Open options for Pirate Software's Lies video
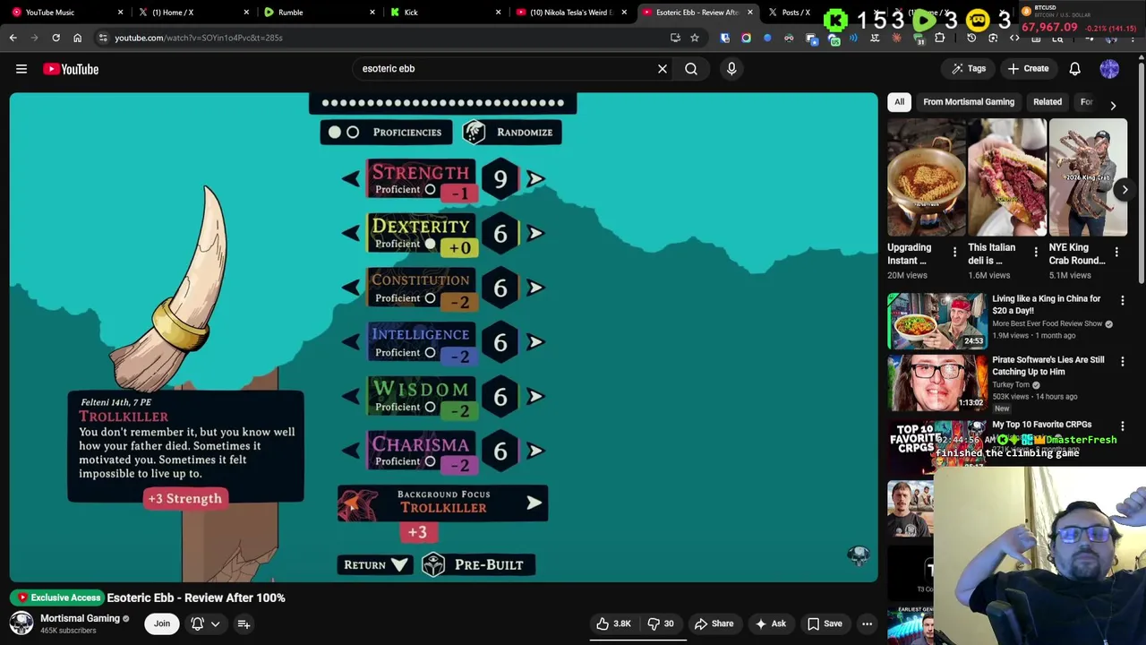The width and height of the screenshot is (1146, 645). 1123,362
